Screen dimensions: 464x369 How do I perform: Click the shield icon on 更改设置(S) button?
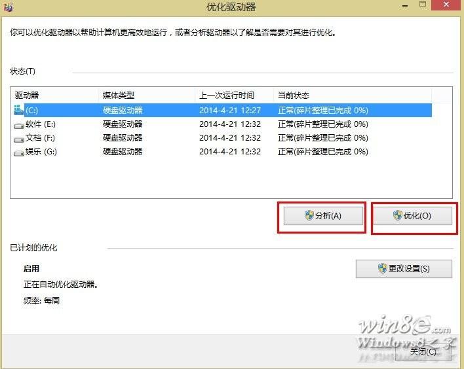click(x=383, y=268)
